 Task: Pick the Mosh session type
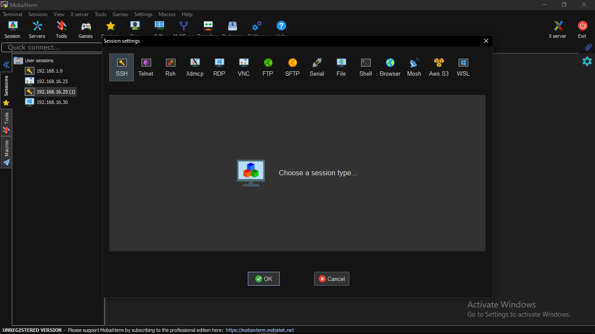pyautogui.click(x=414, y=67)
